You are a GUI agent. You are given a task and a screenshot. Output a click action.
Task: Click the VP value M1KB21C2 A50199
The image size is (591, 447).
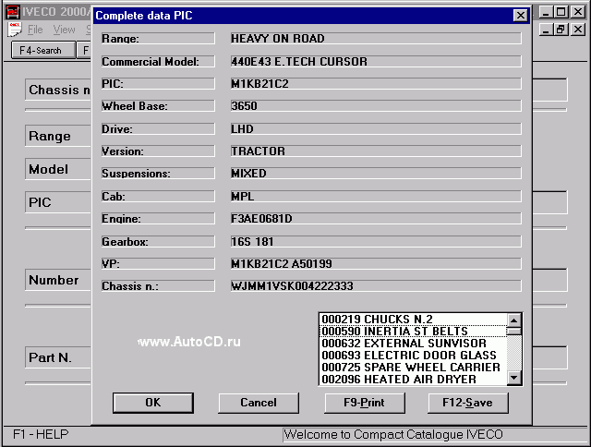click(x=376, y=264)
